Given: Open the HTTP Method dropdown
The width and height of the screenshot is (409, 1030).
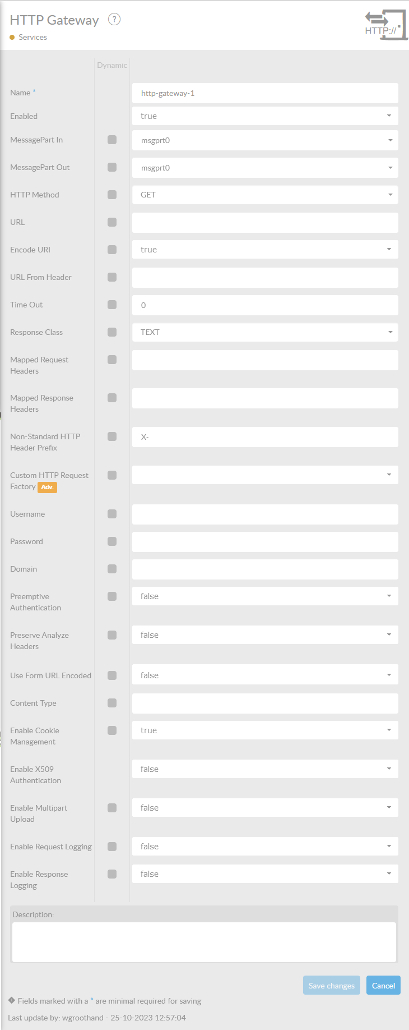Looking at the screenshot, I should [265, 195].
